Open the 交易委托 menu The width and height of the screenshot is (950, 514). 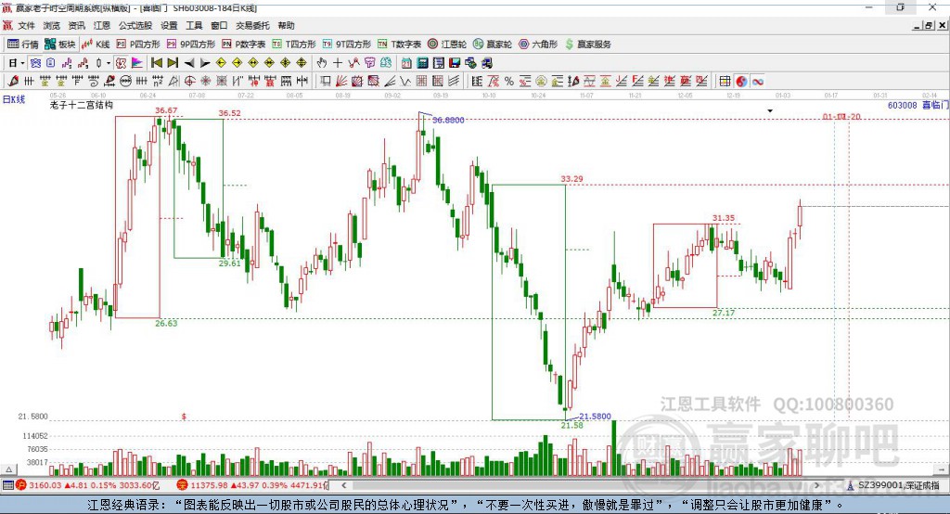point(252,25)
